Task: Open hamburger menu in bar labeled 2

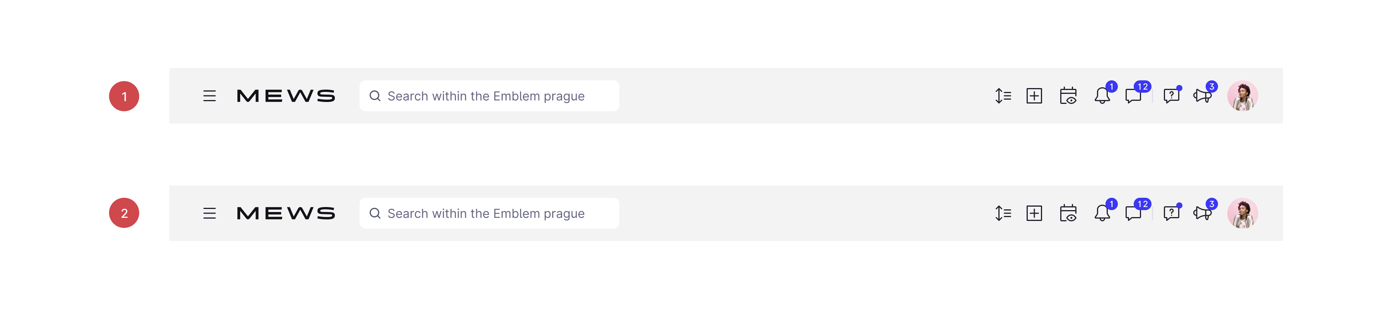Action: pos(209,213)
